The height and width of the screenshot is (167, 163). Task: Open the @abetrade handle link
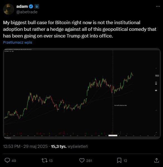tap(27, 12)
